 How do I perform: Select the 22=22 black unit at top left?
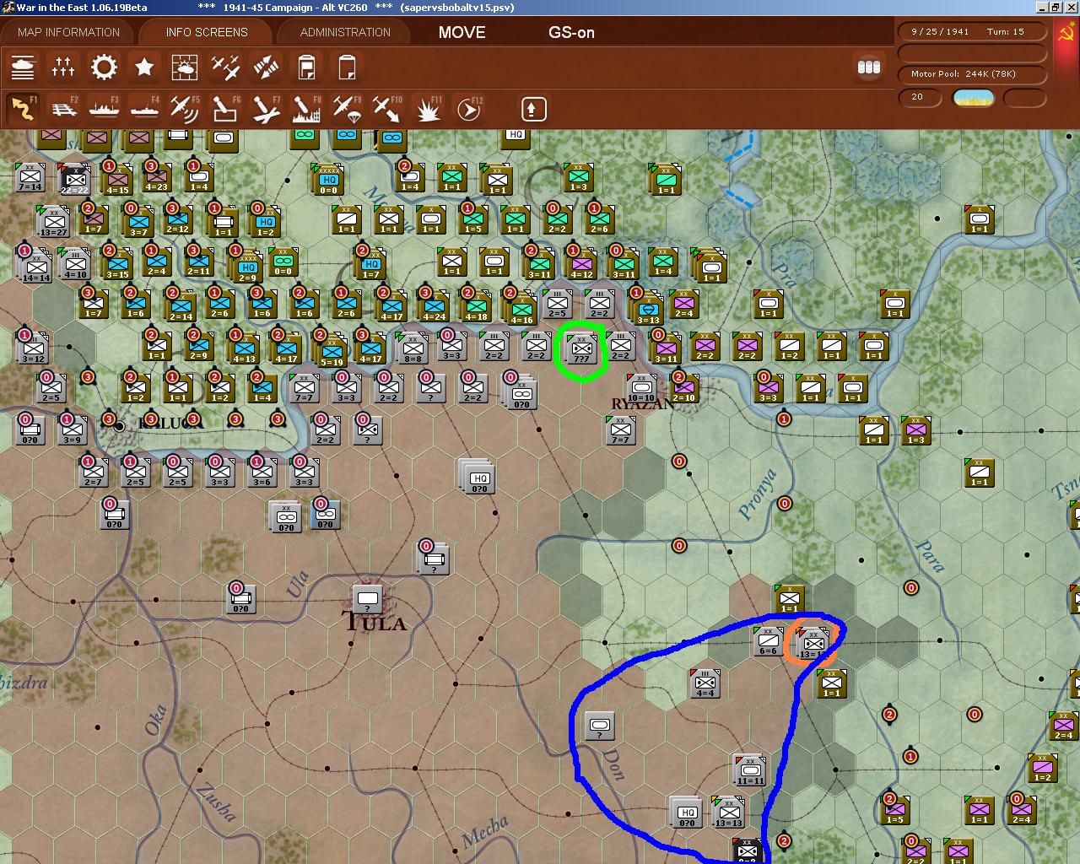tap(74, 179)
